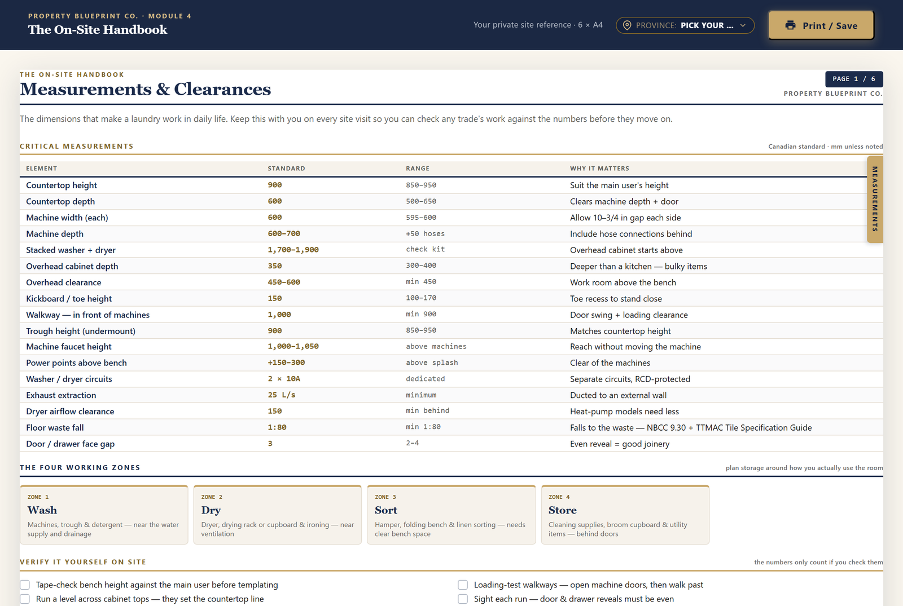Click the STANDARD column header
The width and height of the screenshot is (903, 606).
(x=286, y=169)
